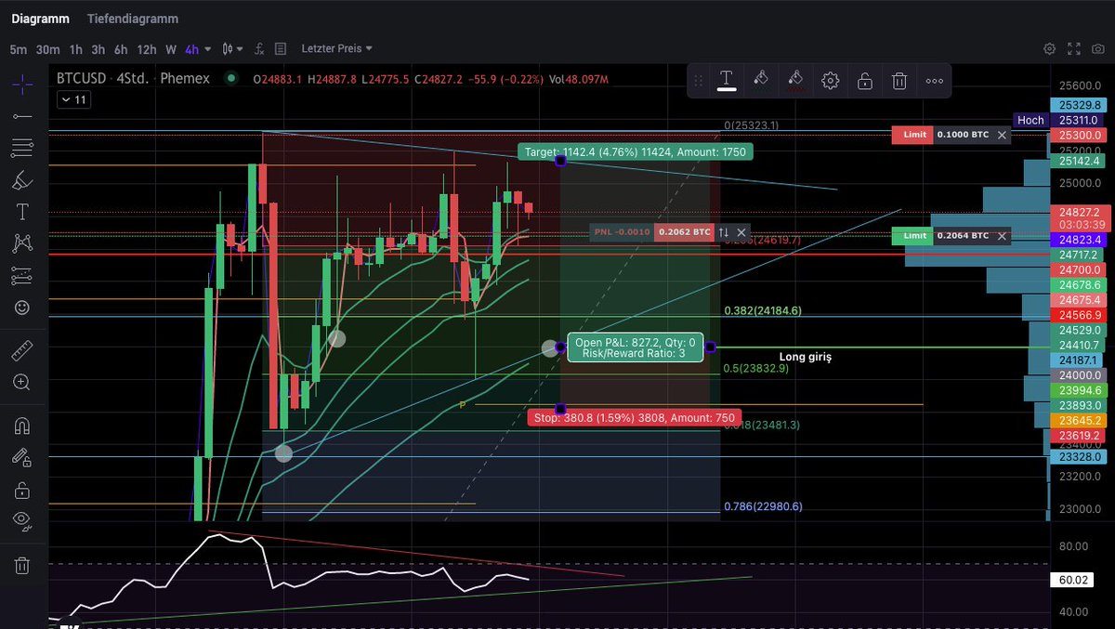
Task: Switch to the Tiefendiagramm tab
Action: (x=132, y=19)
